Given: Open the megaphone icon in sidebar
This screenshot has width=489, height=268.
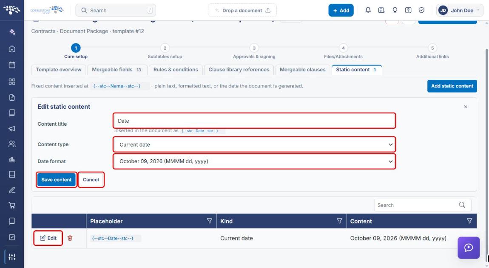Looking at the screenshot, I should (12, 128).
